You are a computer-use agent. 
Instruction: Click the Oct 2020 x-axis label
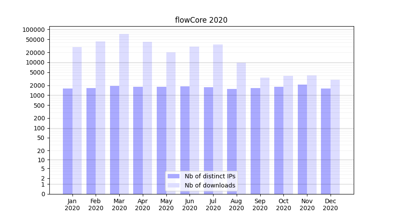point(283,204)
